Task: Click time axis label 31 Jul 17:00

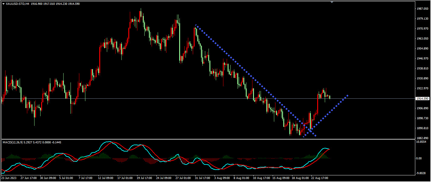Action: tap(203, 178)
